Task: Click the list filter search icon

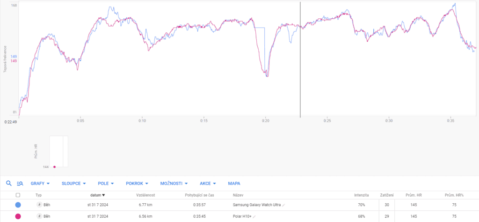Action: coord(20,184)
